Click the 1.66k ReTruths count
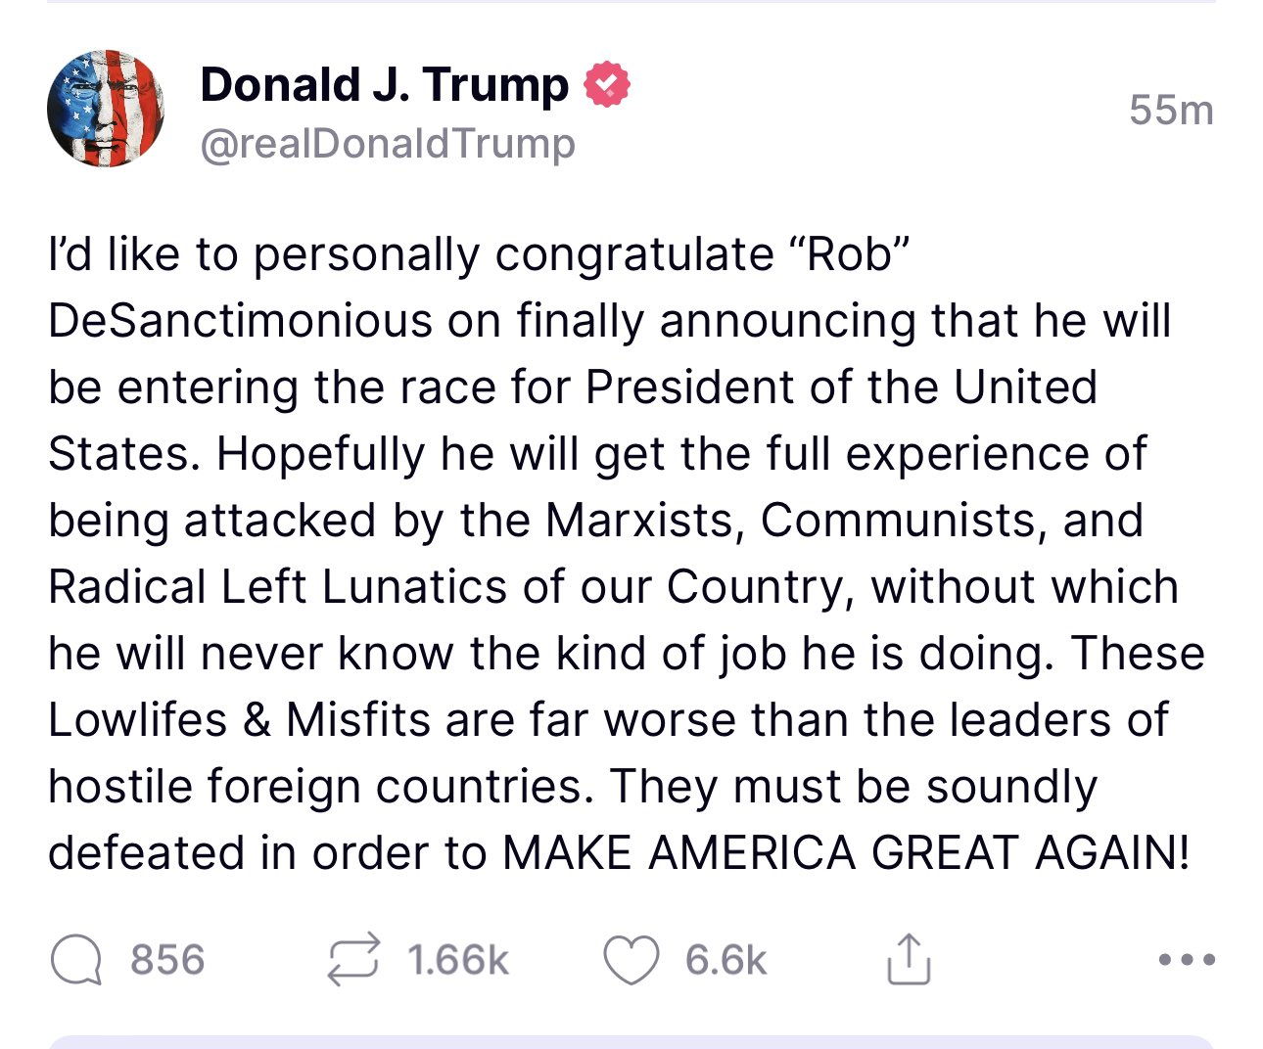1263x1049 pixels. (x=458, y=960)
